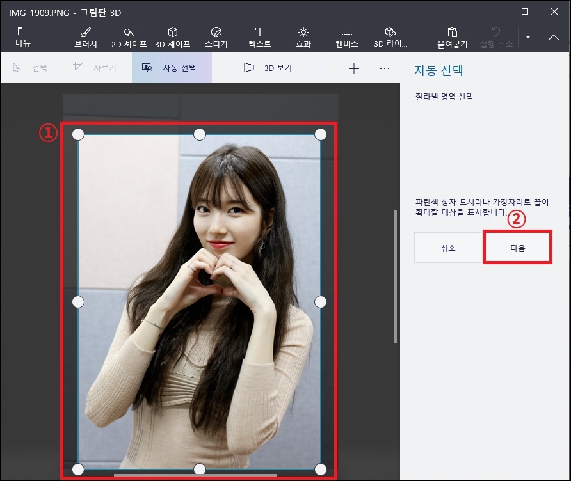Open the 3D 세이프 shapes panel
This screenshot has width=571, height=481.
172,36
